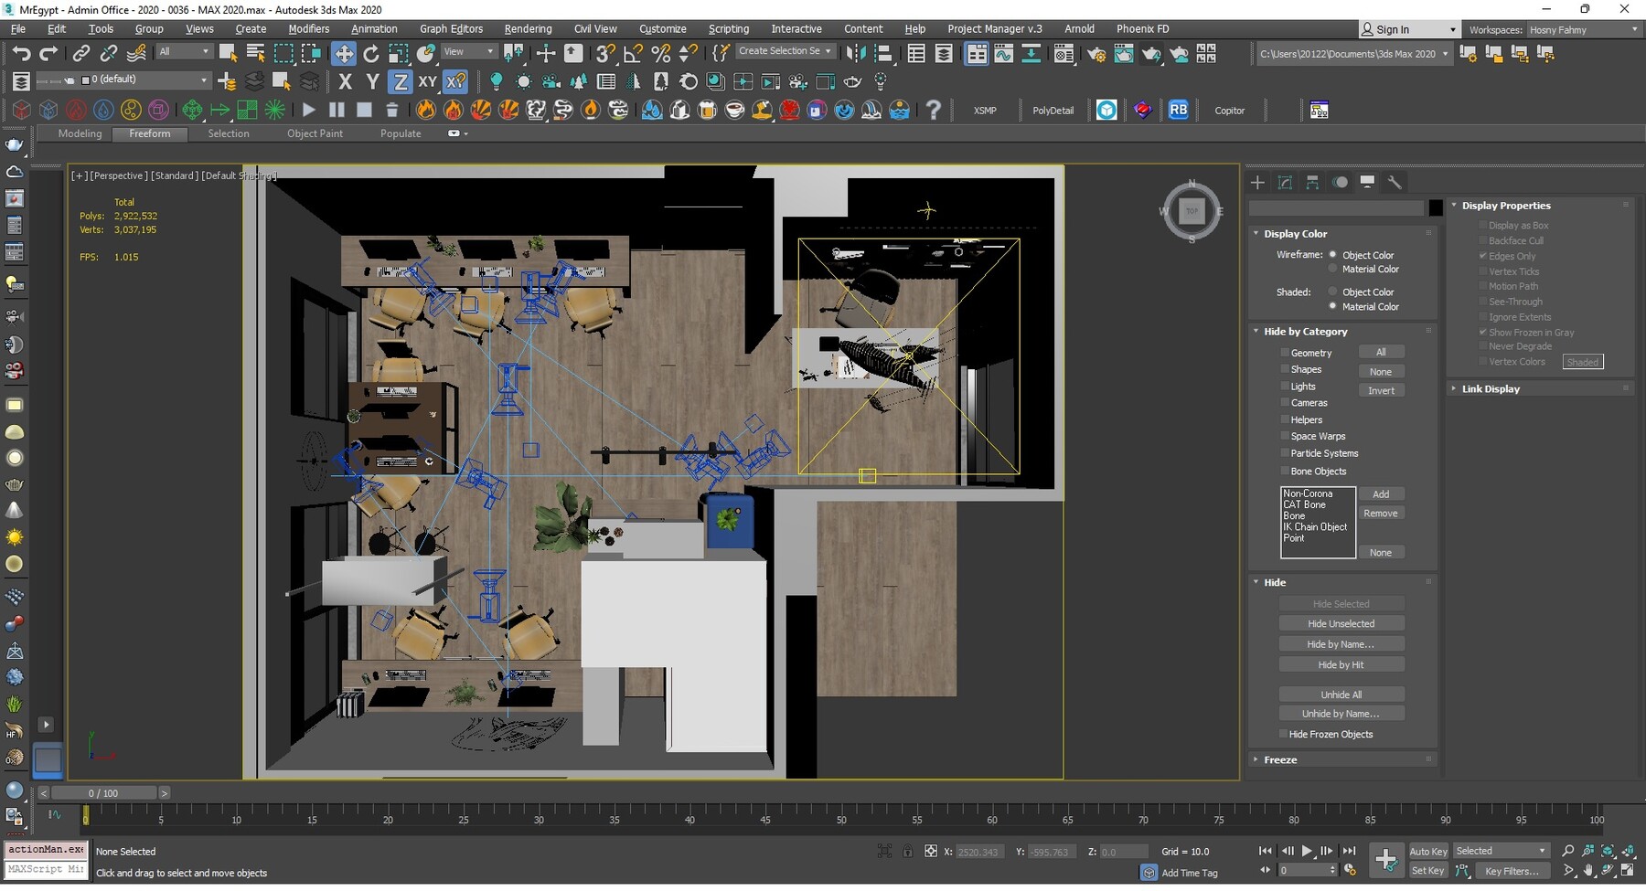This screenshot has height=891, width=1646.
Task: Select the Move transform tool
Action: coord(343,53)
